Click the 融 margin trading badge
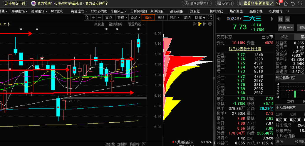 pyautogui.click(x=280, y=19)
